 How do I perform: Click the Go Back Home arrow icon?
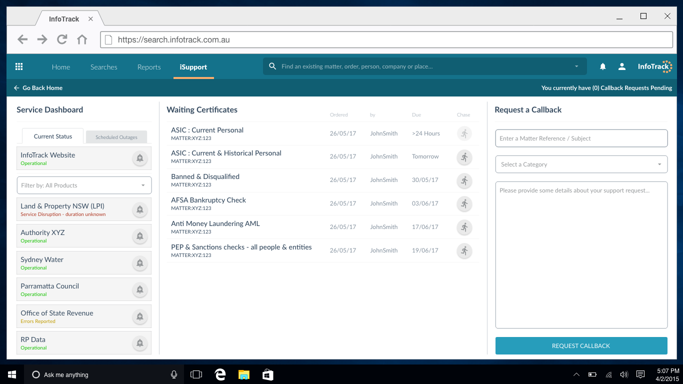coord(16,88)
